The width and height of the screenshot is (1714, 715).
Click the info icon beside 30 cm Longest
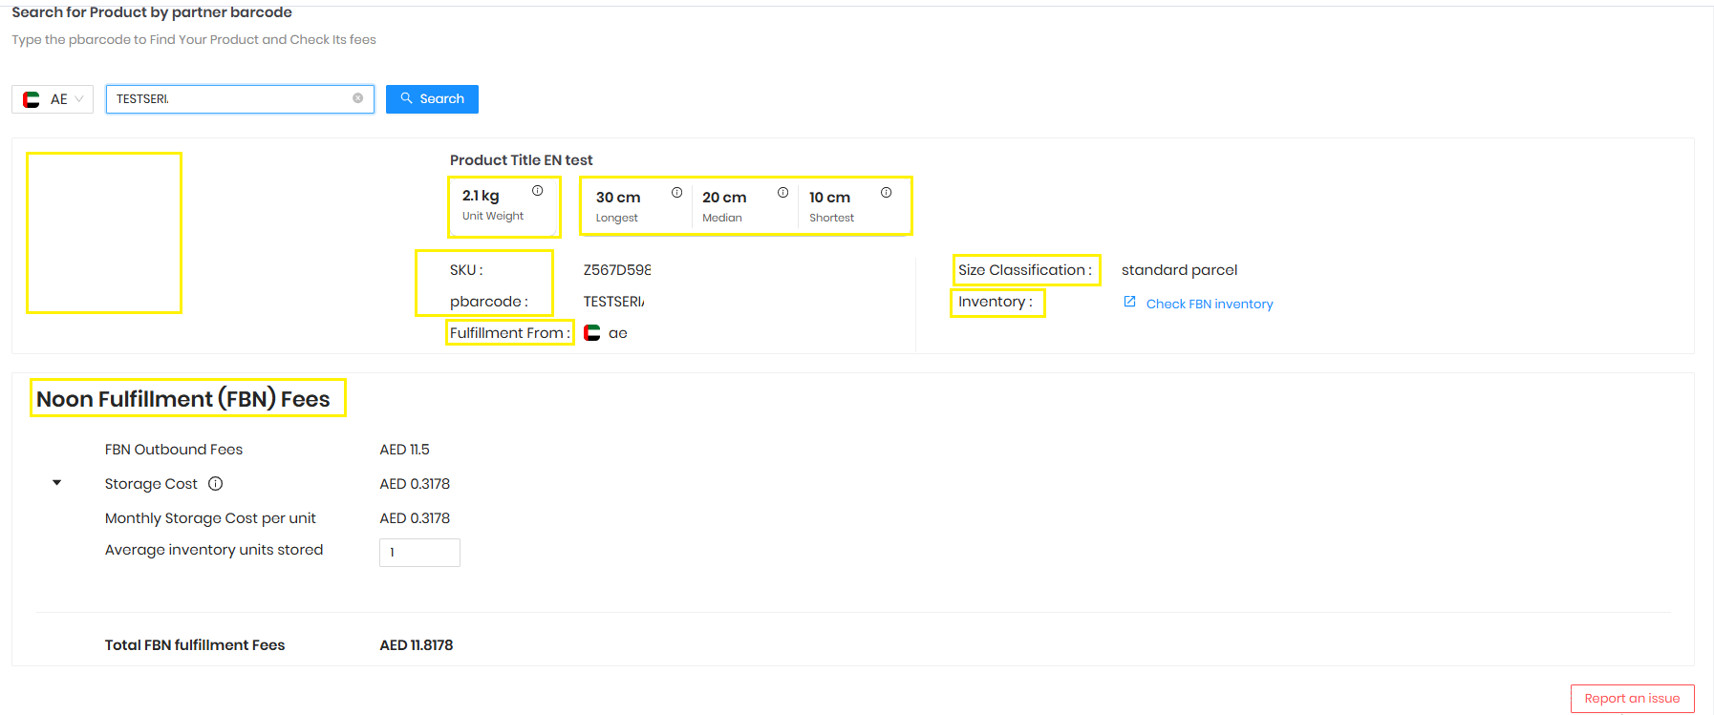pyautogui.click(x=677, y=193)
